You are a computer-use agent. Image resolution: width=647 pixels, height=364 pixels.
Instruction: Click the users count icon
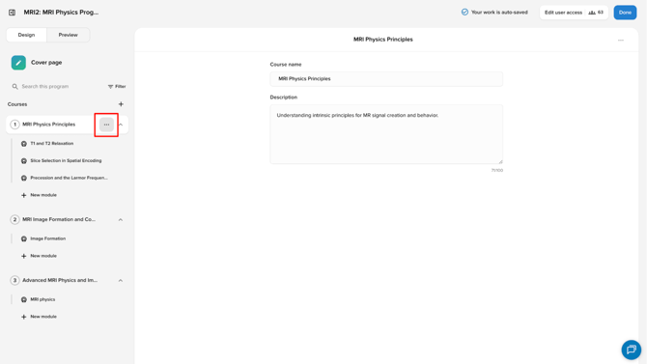point(592,13)
